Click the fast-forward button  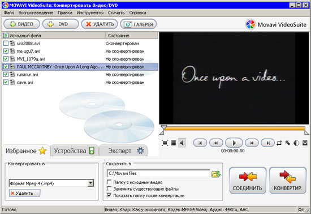[x=252, y=143]
